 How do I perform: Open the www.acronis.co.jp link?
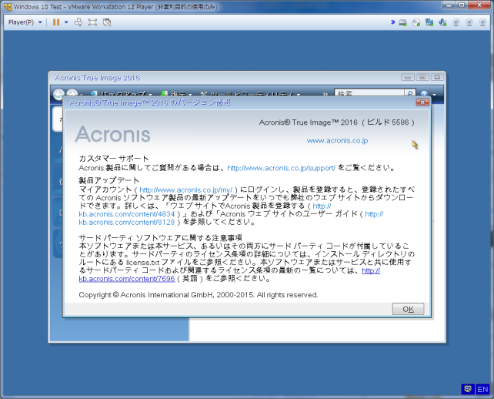pyautogui.click(x=337, y=141)
